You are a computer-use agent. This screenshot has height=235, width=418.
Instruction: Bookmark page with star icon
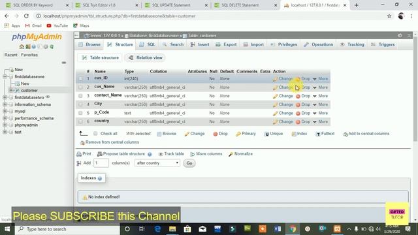click(389, 16)
